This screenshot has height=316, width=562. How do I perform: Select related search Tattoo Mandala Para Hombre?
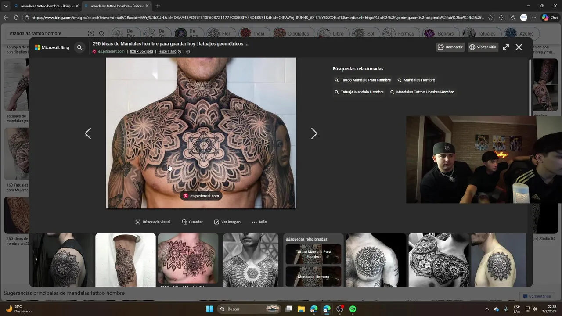363,80
